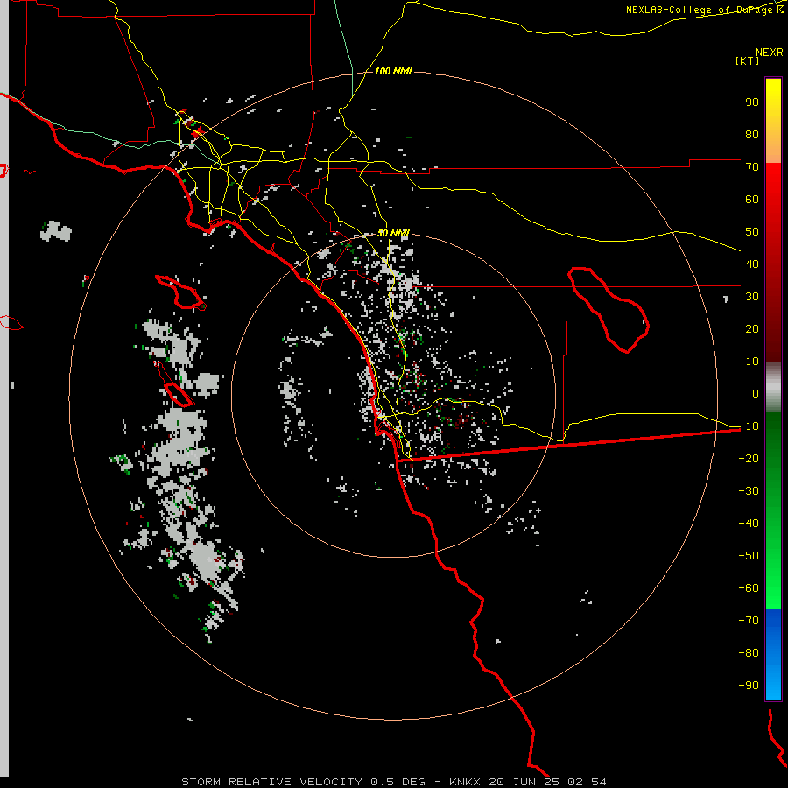Viewport: 788px width, 788px height.
Task: Select the 50 value on the velocity scale
Action: pyautogui.click(x=752, y=232)
